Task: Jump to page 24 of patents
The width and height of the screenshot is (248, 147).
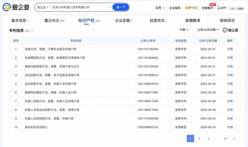Action: [x=225, y=138]
